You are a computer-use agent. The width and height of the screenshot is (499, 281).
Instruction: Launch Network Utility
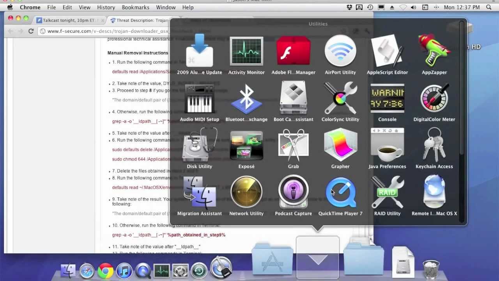tap(246, 195)
